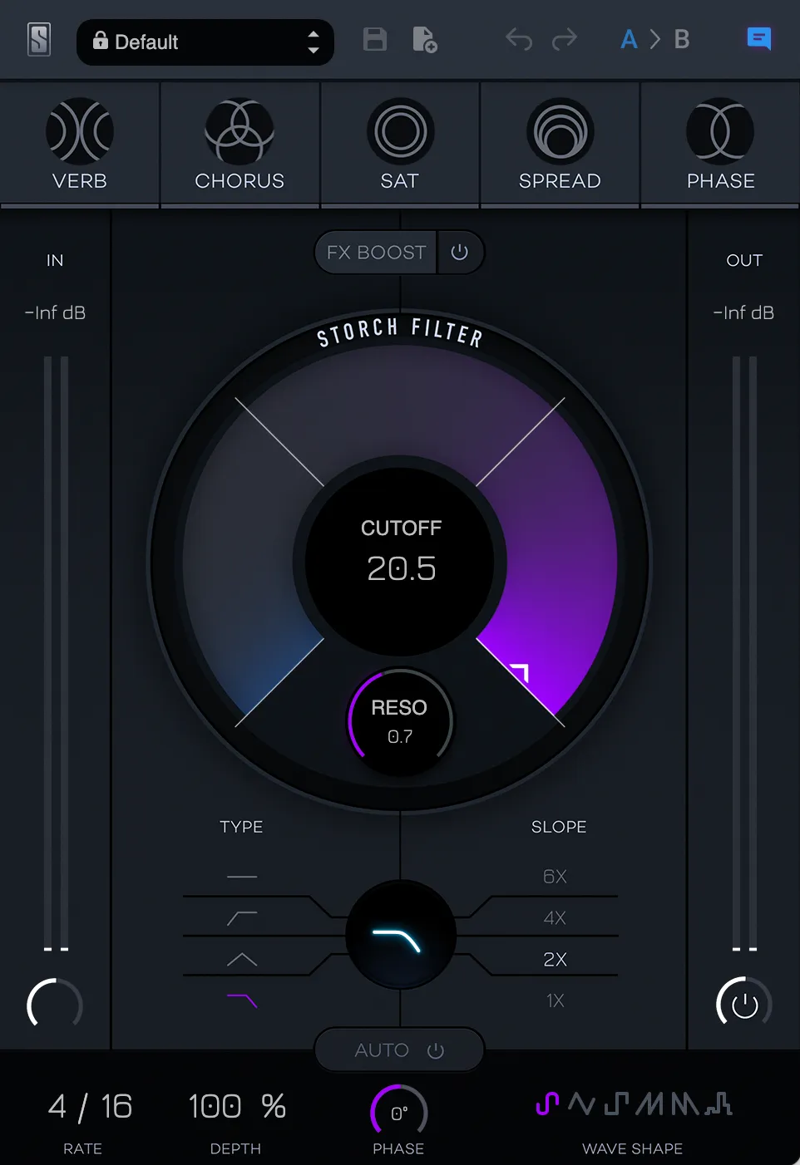800x1165 pixels.
Task: Click the save preset disk icon
Action: [x=374, y=39]
